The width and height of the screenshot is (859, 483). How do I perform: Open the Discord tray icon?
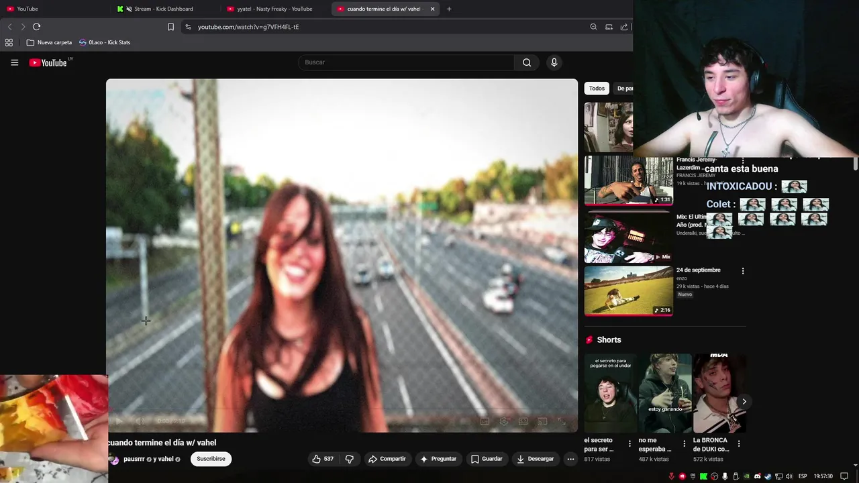click(758, 476)
